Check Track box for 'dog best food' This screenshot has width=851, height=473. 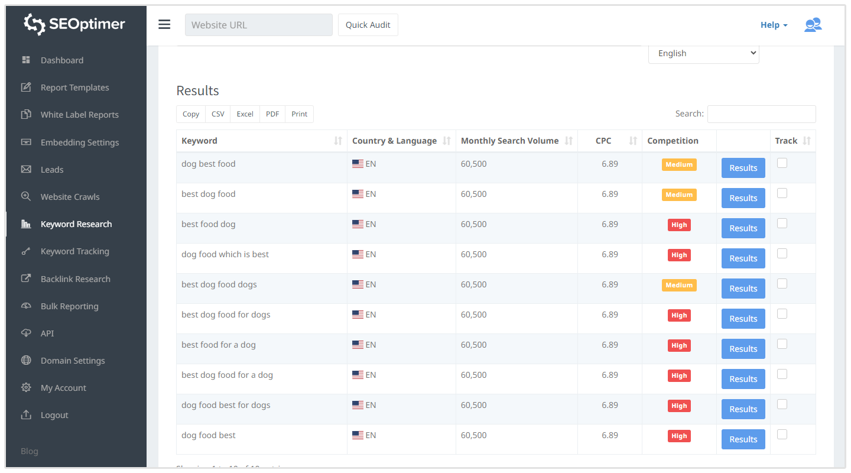(x=782, y=163)
